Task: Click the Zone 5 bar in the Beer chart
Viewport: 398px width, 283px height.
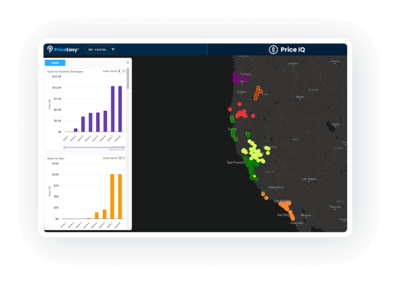Action: 97,215
